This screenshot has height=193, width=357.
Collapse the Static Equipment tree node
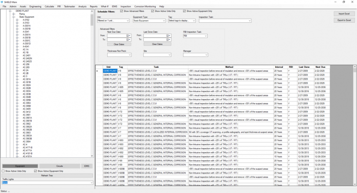[x=14, y=17]
